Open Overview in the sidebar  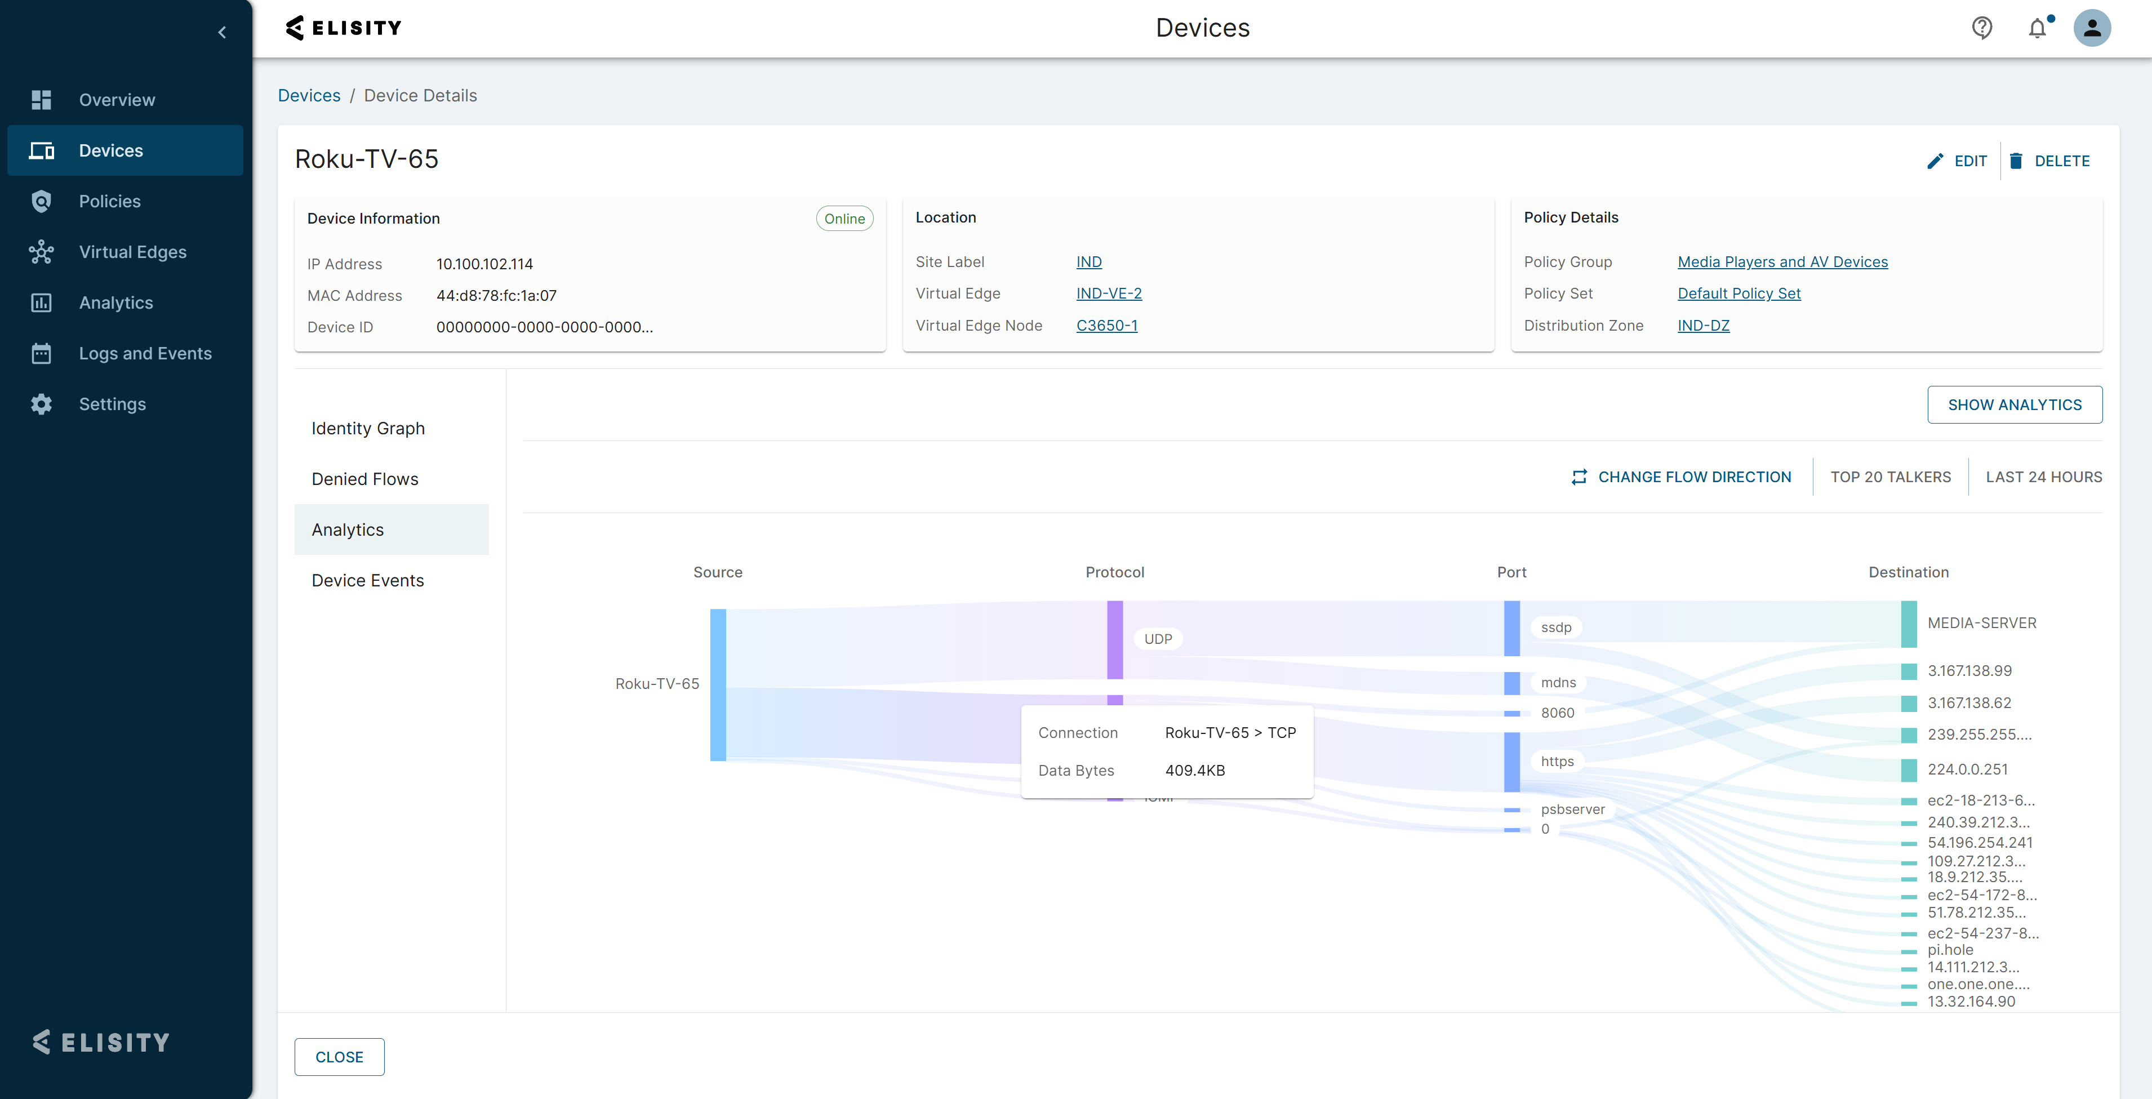(x=125, y=99)
